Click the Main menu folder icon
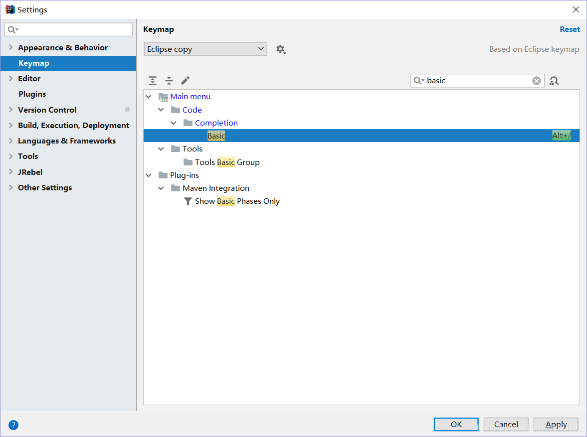 (163, 97)
